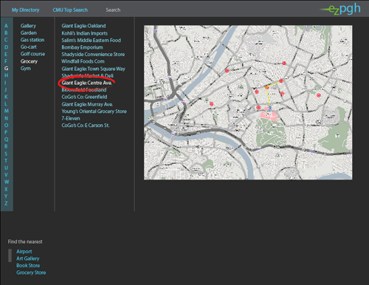The width and height of the screenshot is (369, 285).
Task: Jump to letter C in alphabet index
Action: tap(6, 40)
